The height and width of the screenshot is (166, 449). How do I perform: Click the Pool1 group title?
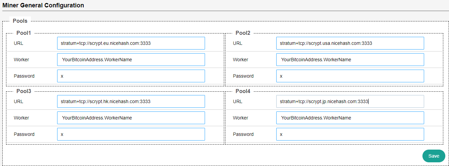[x=24, y=33]
